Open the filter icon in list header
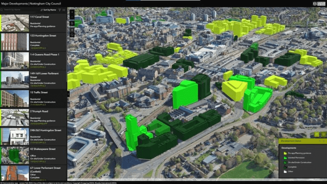Screen dimensions: 327x184 click(59, 9)
